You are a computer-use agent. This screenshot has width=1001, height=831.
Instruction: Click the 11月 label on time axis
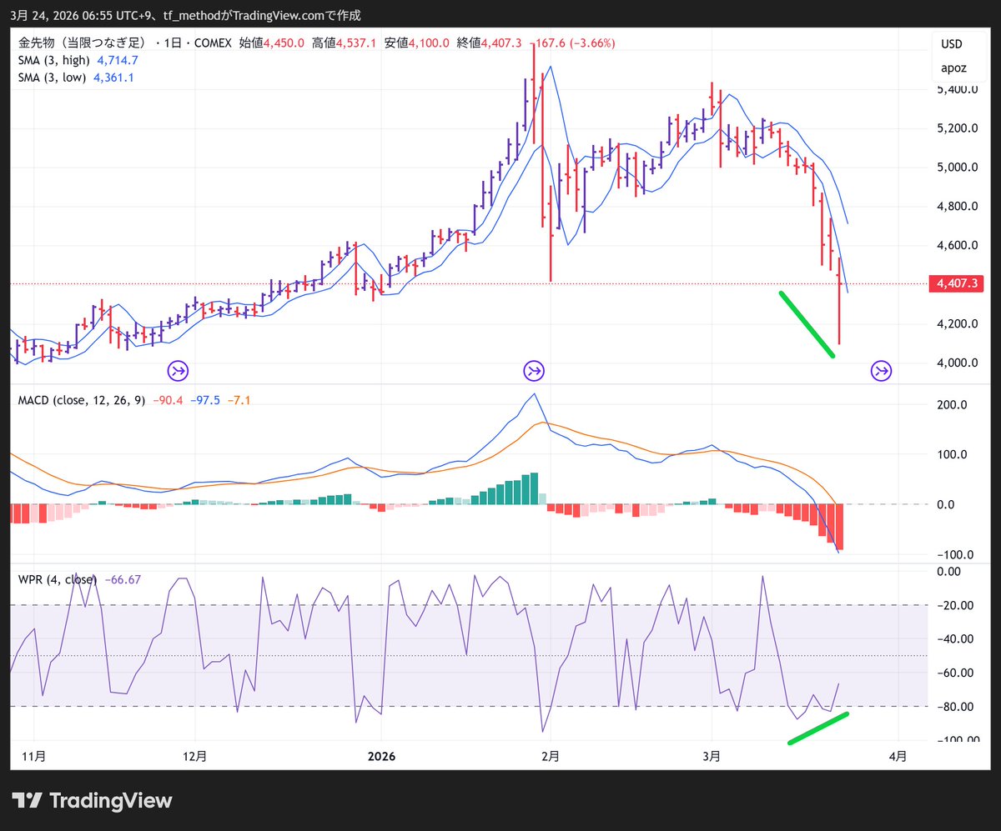[34, 757]
